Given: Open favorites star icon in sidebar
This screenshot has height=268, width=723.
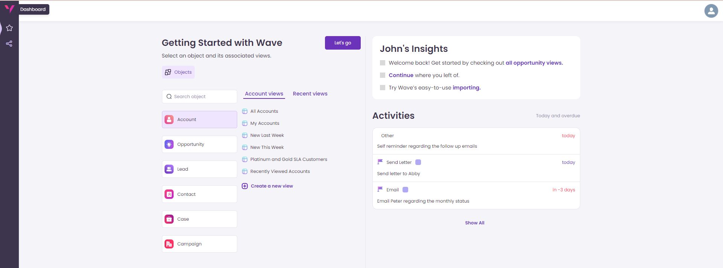Looking at the screenshot, I should pos(9,28).
